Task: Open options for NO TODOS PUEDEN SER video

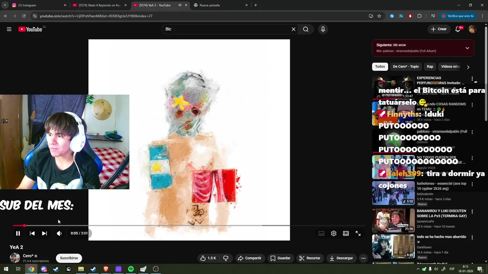Action: [x=472, y=158]
